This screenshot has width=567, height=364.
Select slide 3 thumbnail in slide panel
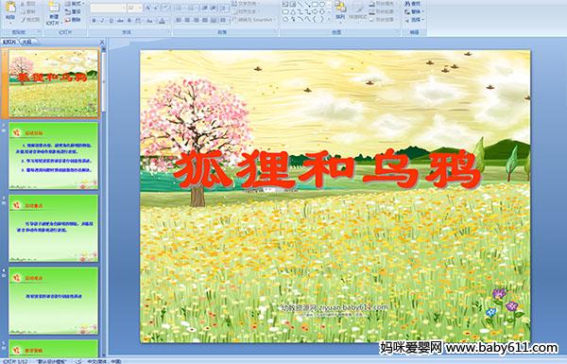click(x=54, y=228)
